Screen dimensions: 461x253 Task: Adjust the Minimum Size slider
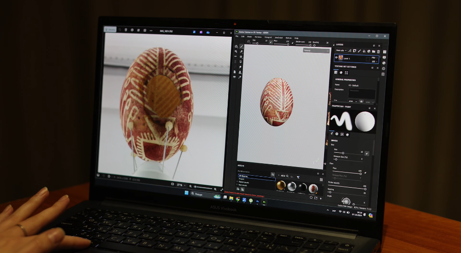(348, 160)
